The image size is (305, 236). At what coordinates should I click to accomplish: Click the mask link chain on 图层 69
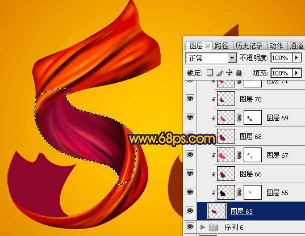239,117
